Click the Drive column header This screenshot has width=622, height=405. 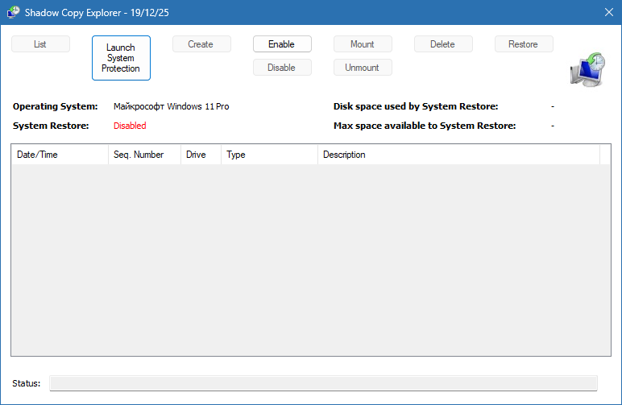click(201, 155)
